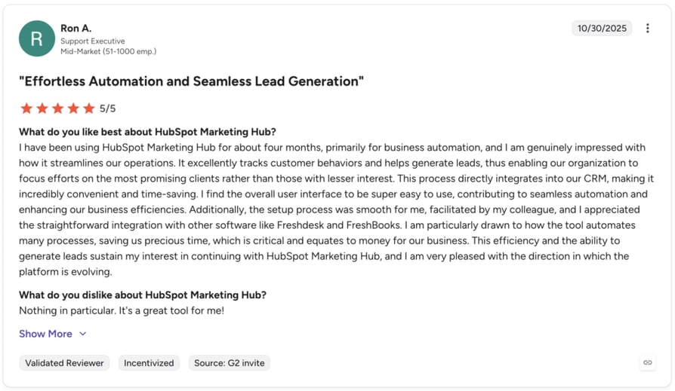This screenshot has width=675, height=391.
Task: Select the Validated Reviewer badge
Action: tap(64, 363)
